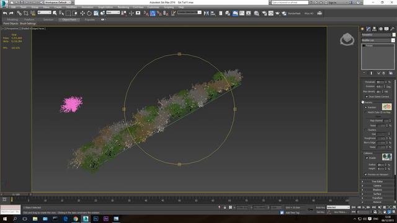Click the Windows Start button

click(5, 219)
